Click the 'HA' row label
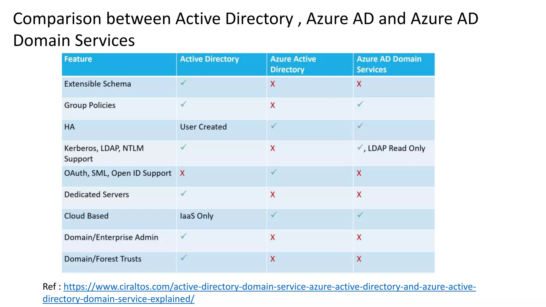 [70, 127]
